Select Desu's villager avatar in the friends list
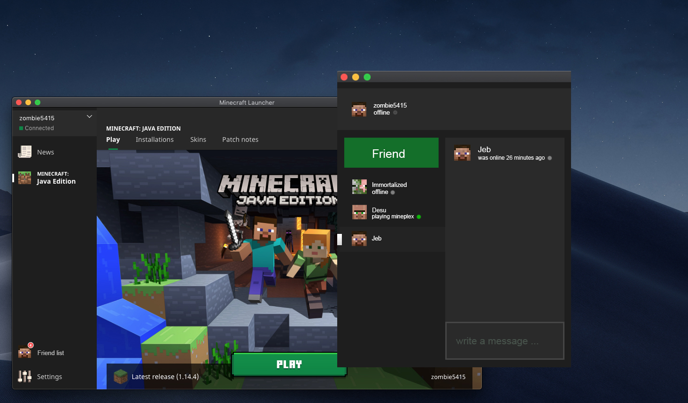 point(359,212)
